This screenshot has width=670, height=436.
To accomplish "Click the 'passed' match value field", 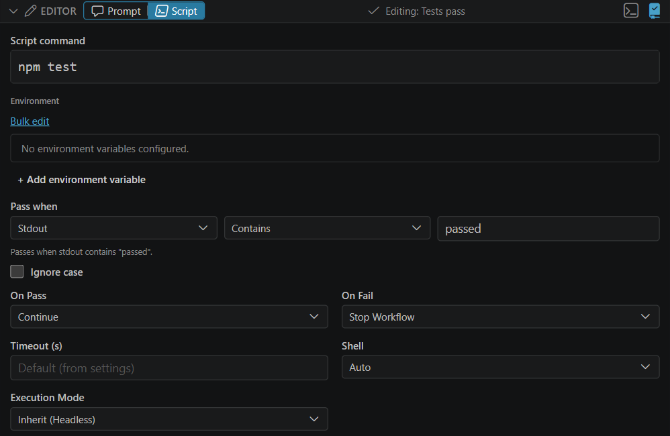I will [x=548, y=229].
